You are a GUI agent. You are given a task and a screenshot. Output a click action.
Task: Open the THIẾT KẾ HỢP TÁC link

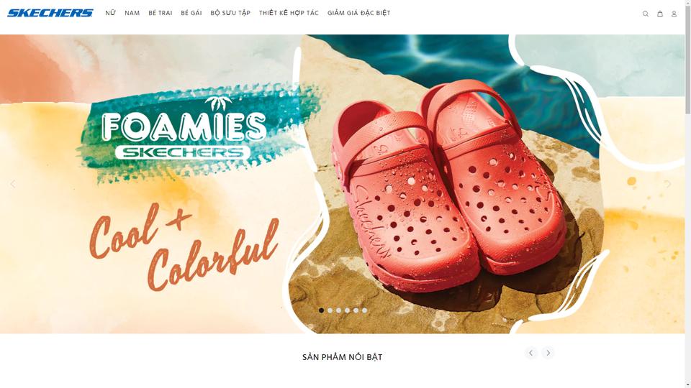click(289, 13)
